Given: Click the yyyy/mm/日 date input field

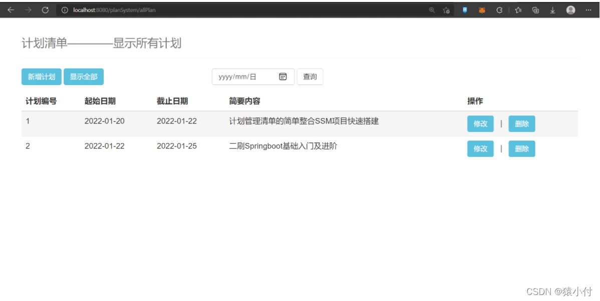Looking at the screenshot, I should pos(253,77).
